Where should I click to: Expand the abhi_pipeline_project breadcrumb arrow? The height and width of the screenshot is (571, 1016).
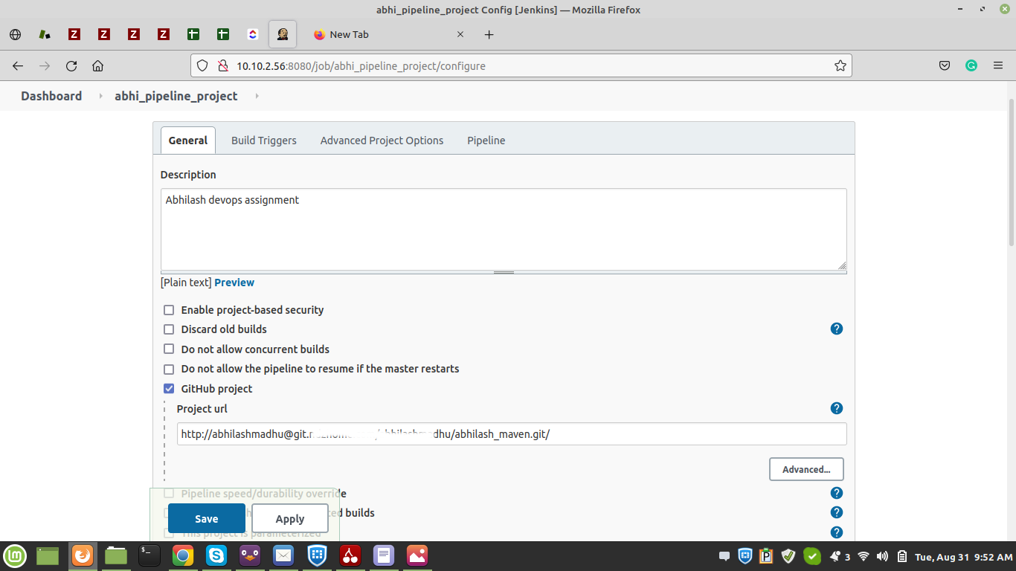click(x=257, y=96)
